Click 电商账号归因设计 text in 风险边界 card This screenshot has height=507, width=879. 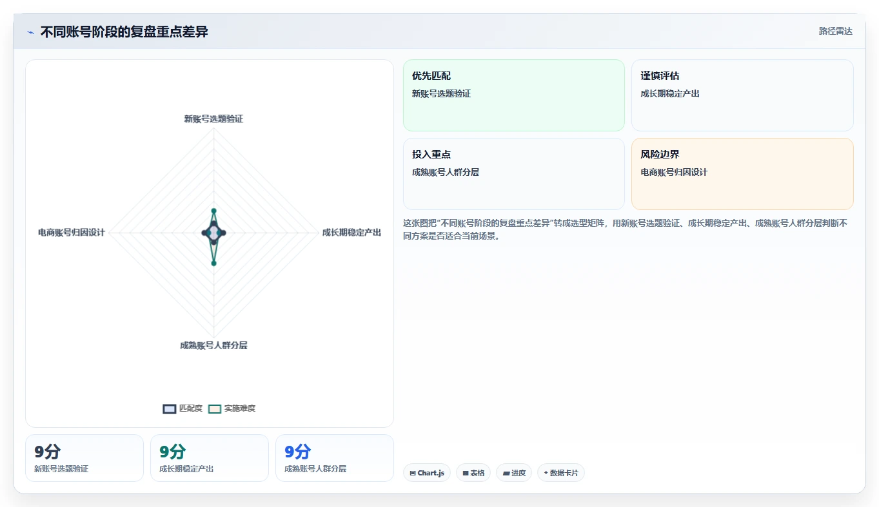(x=674, y=173)
